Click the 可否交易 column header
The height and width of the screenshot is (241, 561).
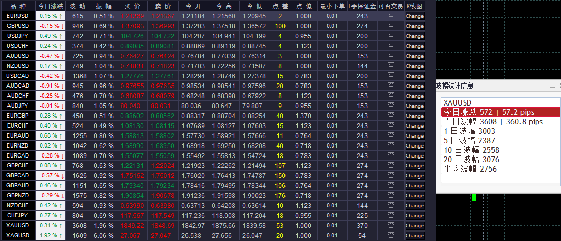click(x=391, y=6)
